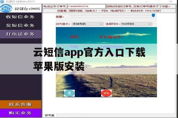Open the 对方显示 dropdown showing 未知号码

click(88, 24)
